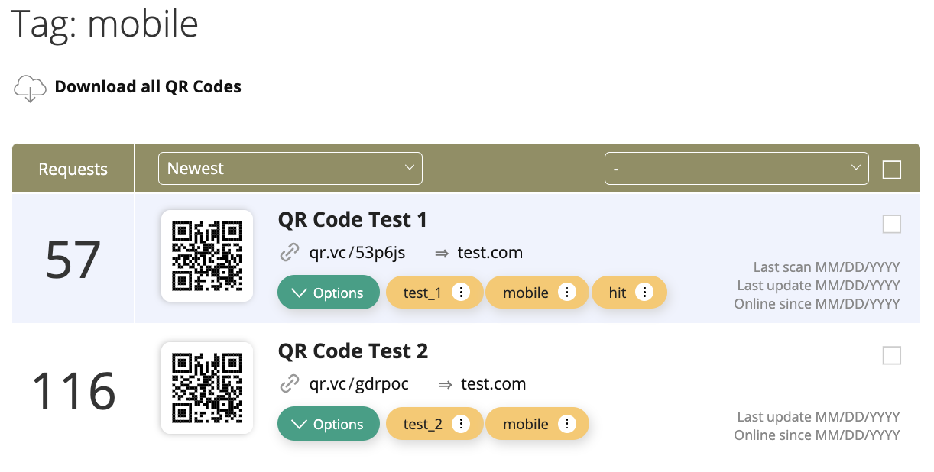Viewport: 934px width, 472px height.
Task: Click link icon beside qr.vc/gdrpoc
Action: point(290,384)
